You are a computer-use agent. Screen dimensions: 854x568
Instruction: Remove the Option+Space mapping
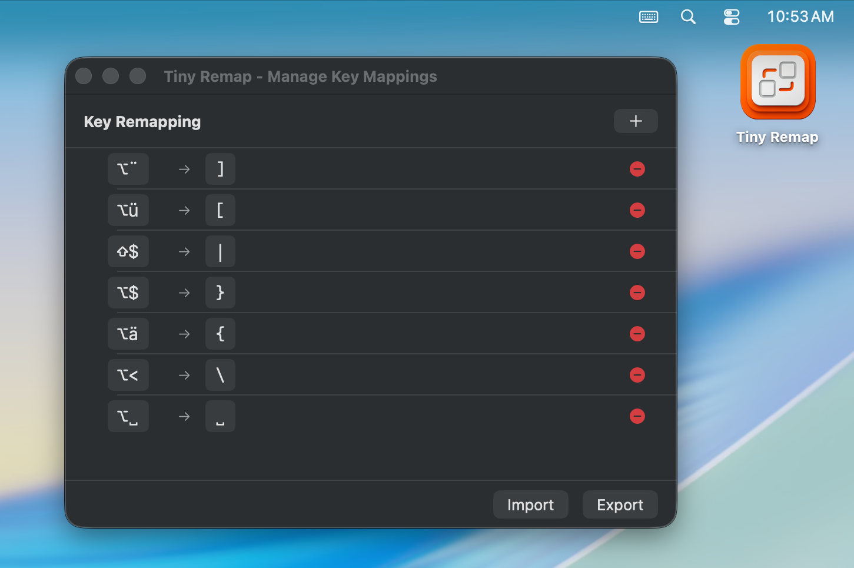pos(637,416)
